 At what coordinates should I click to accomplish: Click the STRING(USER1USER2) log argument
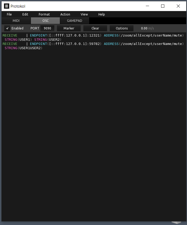[23, 48]
